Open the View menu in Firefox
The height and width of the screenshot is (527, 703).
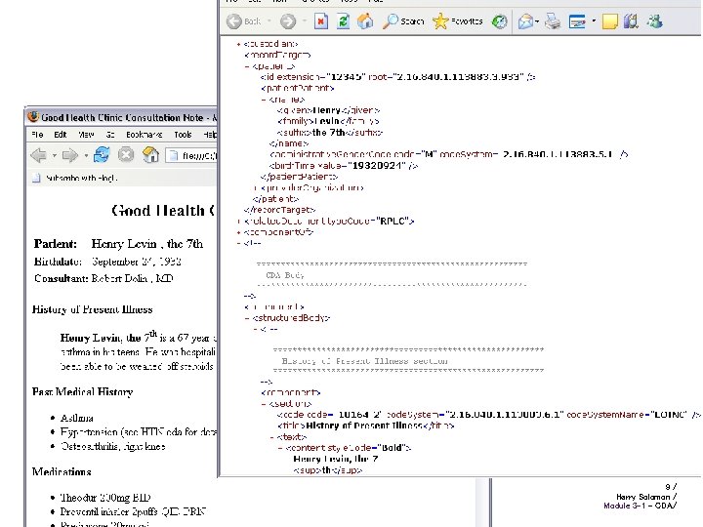point(86,135)
